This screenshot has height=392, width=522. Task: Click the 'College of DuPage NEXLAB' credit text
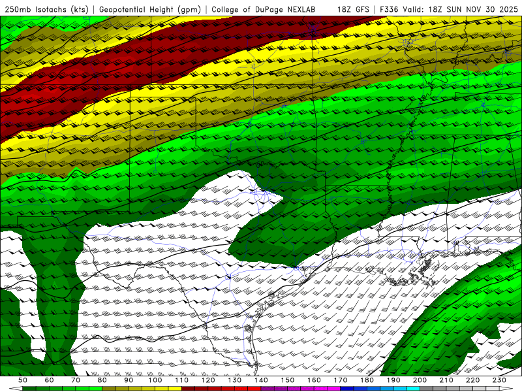[264, 10]
